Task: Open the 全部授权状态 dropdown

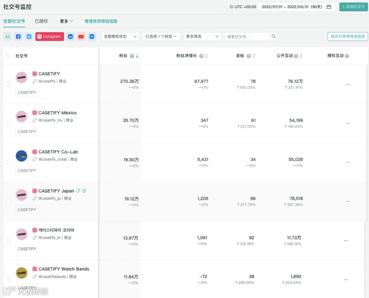Action: [120, 36]
